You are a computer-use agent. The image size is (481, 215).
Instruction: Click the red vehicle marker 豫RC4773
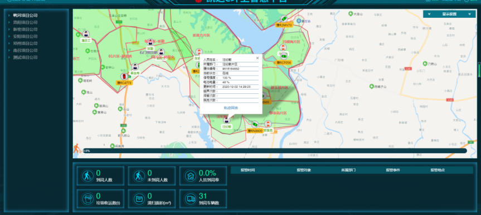tap(124, 77)
